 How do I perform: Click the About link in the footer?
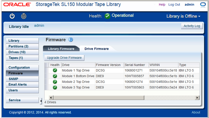click(196, 112)
